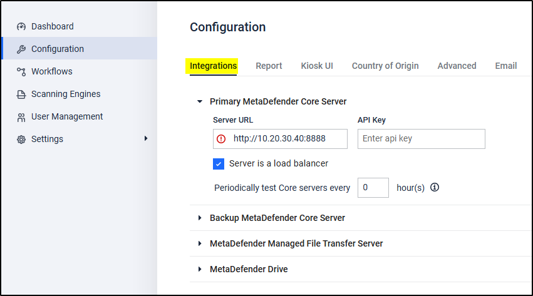Click the info icon next to hour(s)
533x296 pixels.
point(435,187)
